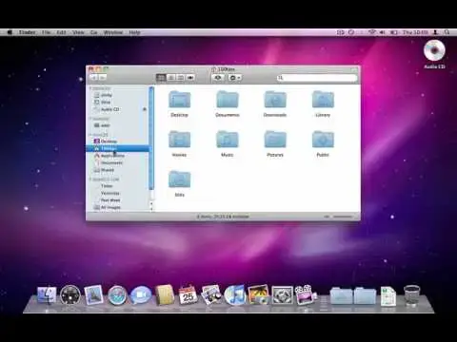Select Documents in the sidebar
Image resolution: width=457 pixels, height=342 pixels.
point(117,162)
